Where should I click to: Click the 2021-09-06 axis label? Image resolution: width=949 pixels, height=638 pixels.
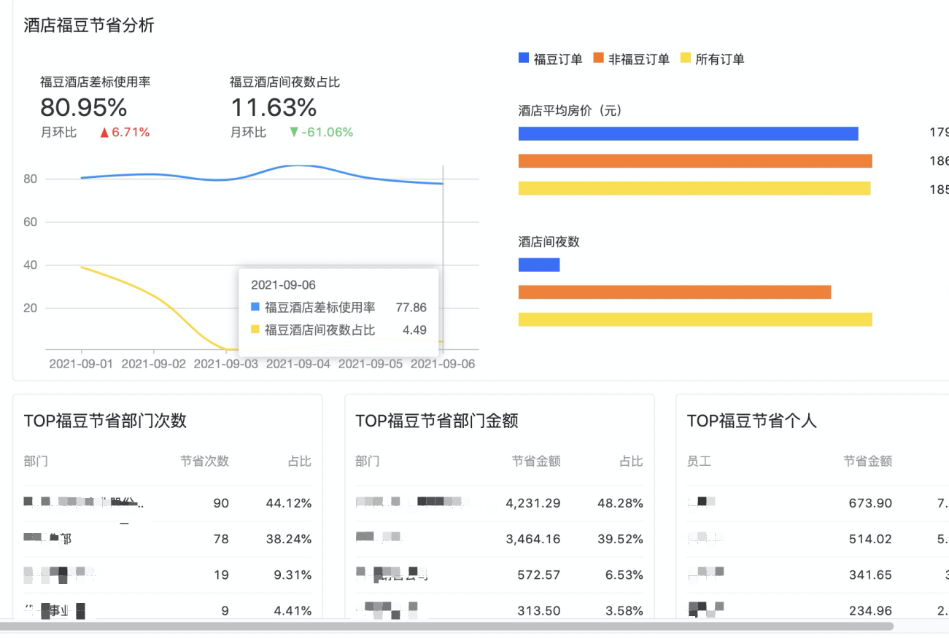pyautogui.click(x=443, y=364)
